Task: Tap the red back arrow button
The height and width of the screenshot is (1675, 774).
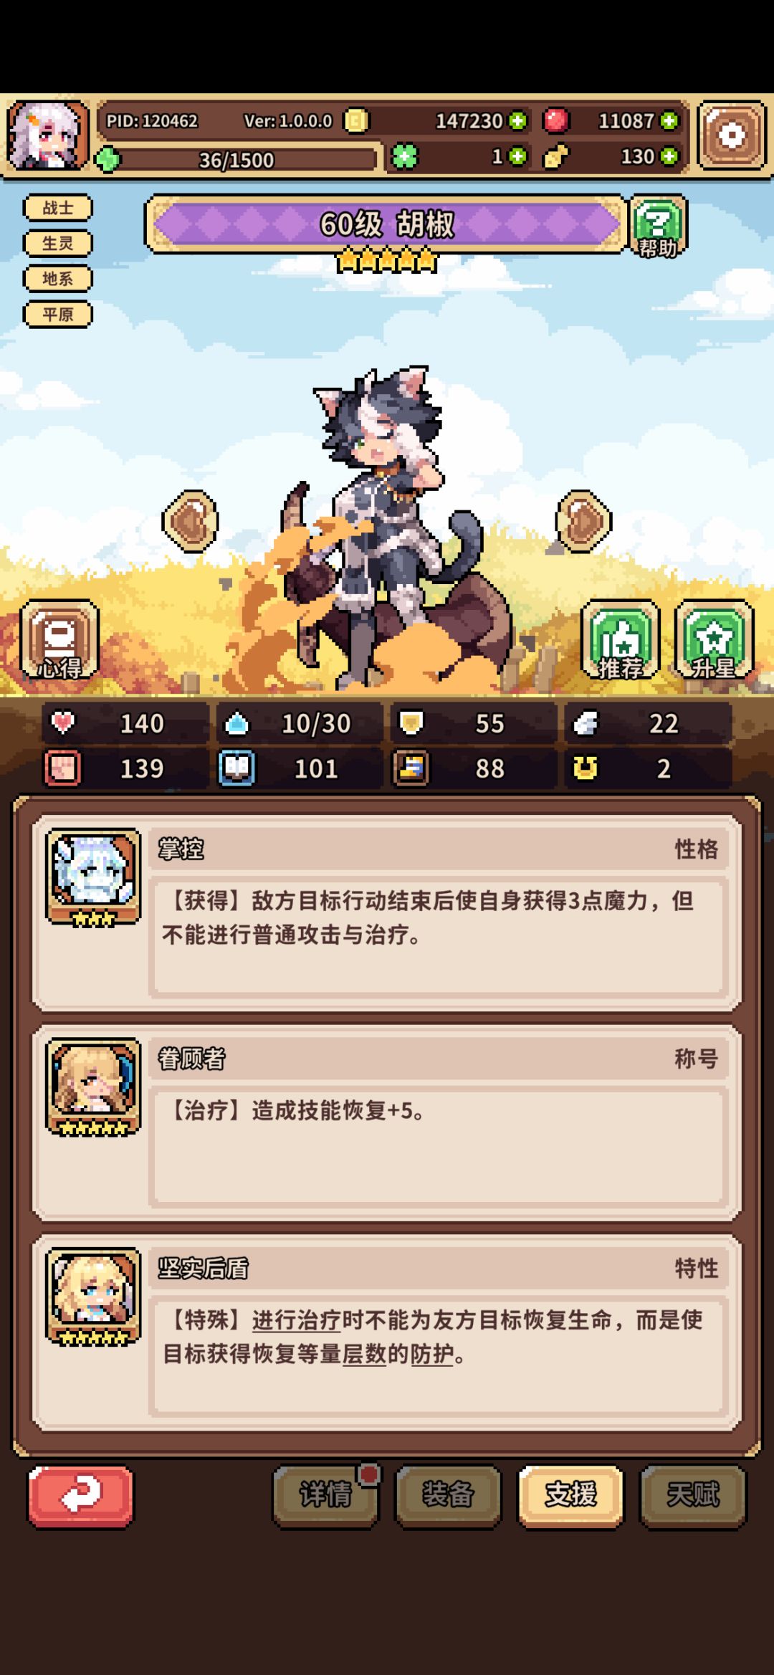Action: pos(80,1495)
